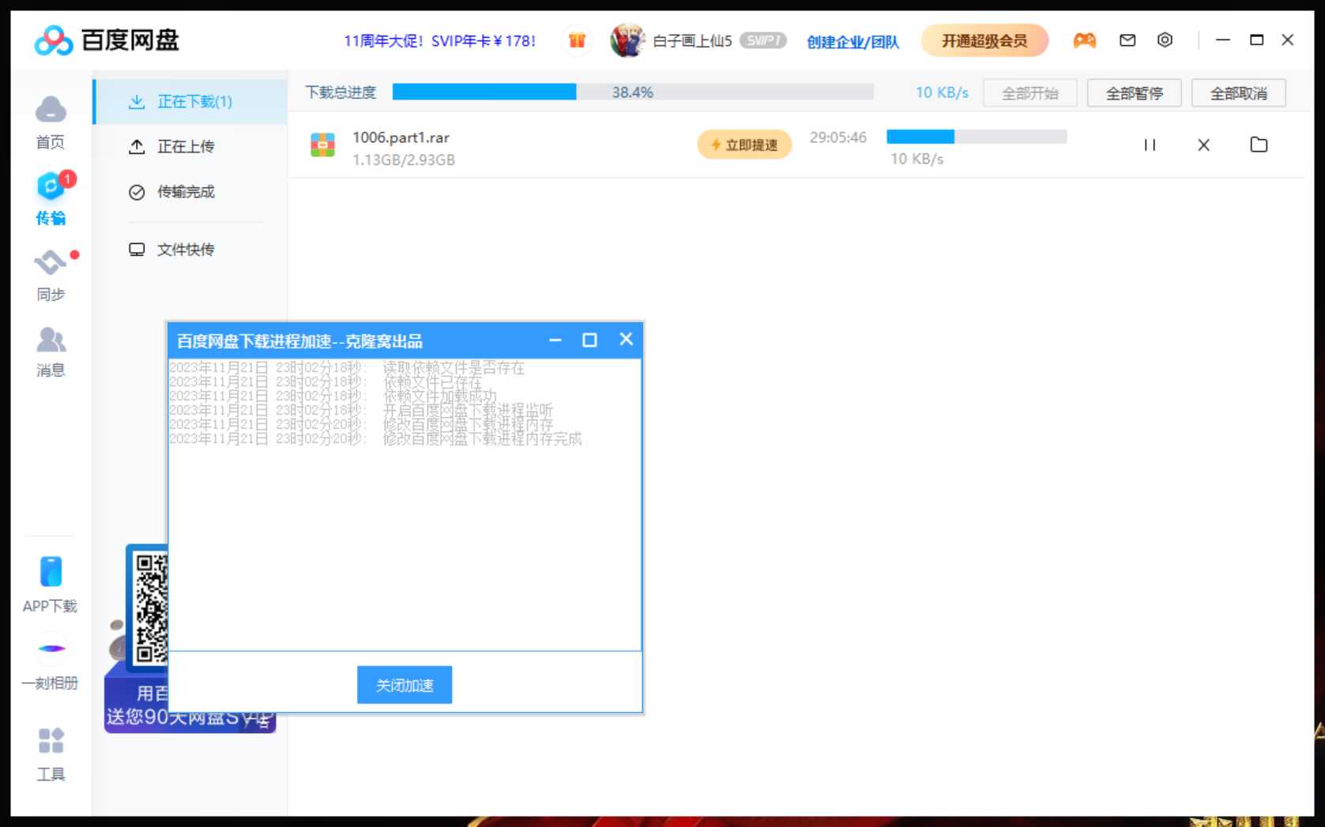Click the log line 依赖文件加载成功

coord(440,396)
